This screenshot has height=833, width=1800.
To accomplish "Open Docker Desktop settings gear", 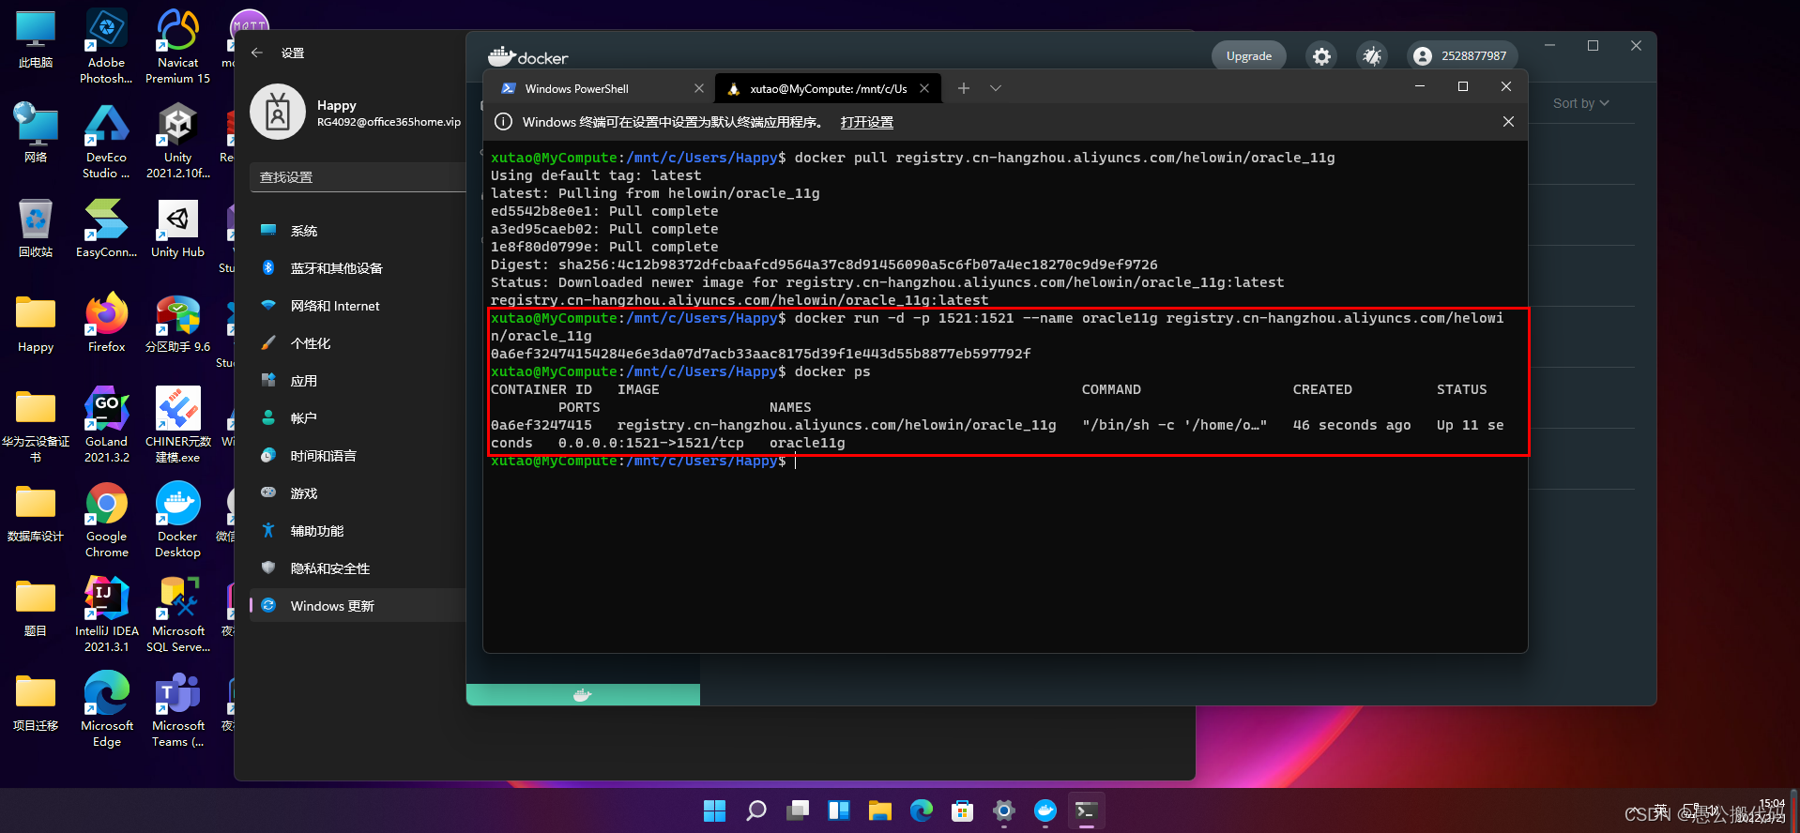I will 1321,56.
